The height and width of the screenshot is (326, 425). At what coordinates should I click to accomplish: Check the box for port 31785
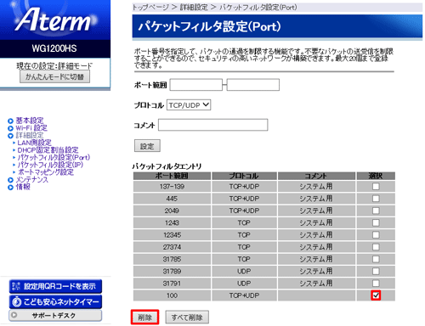tap(376, 259)
